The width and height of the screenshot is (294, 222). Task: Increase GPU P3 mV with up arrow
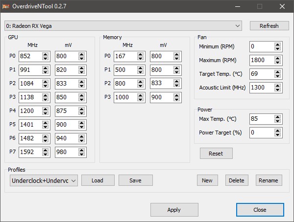coord(81,95)
